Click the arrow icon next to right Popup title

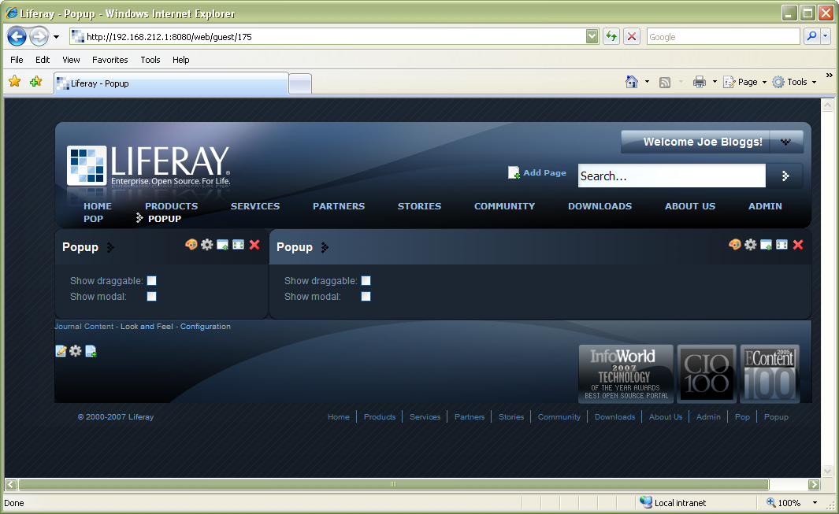tap(325, 247)
